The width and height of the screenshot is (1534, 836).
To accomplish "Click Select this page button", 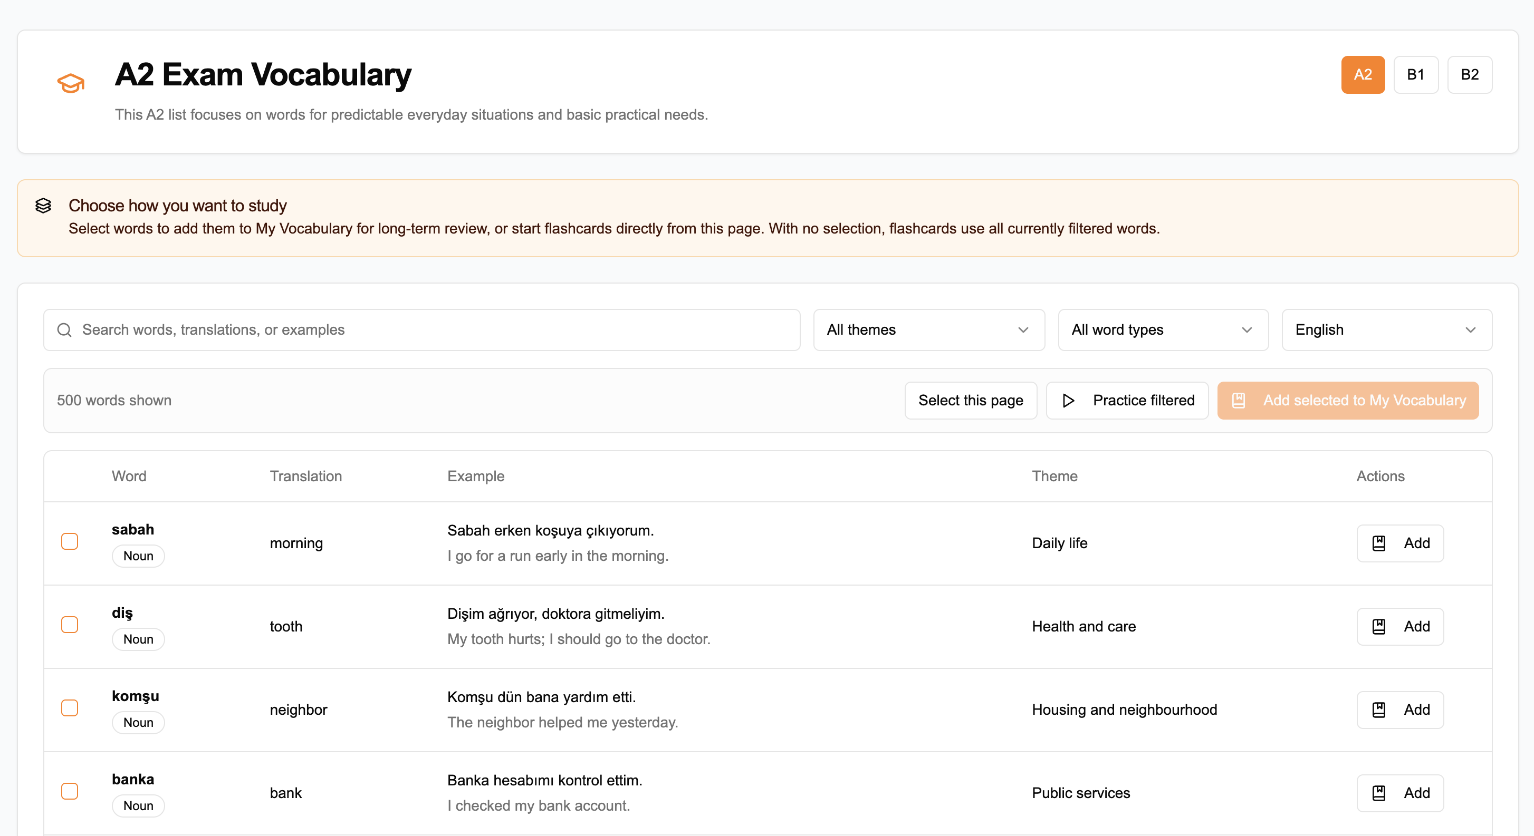I will pyautogui.click(x=971, y=401).
